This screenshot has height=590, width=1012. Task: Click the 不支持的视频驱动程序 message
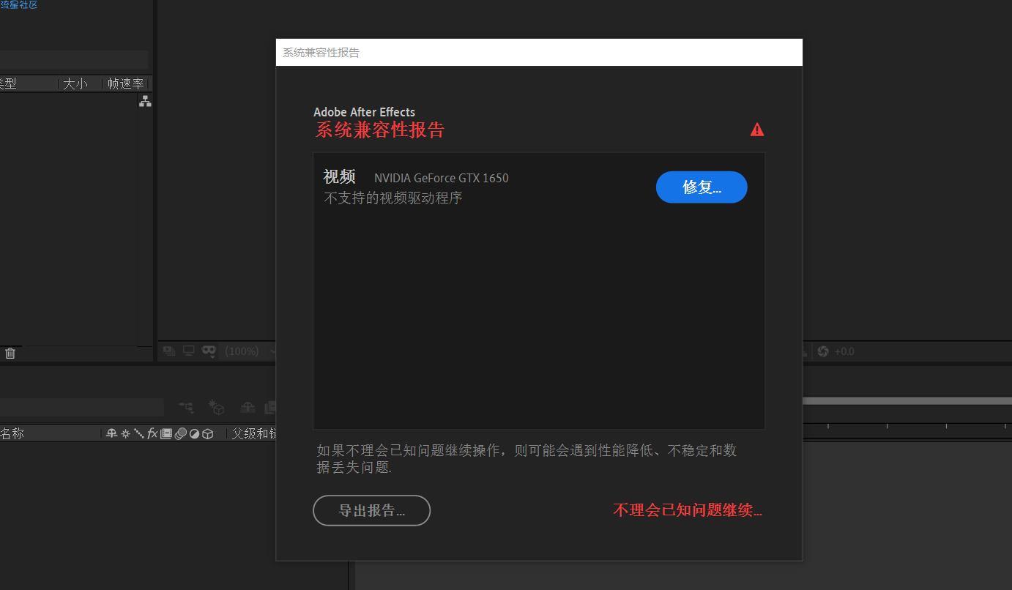pos(393,198)
